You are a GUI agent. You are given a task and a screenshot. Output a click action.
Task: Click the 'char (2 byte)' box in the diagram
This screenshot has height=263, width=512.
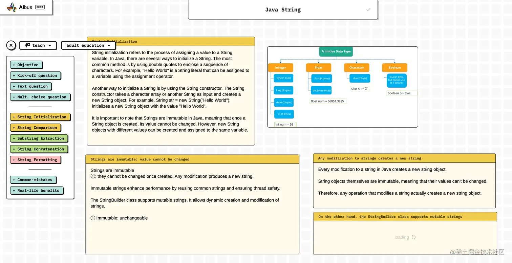360,78
